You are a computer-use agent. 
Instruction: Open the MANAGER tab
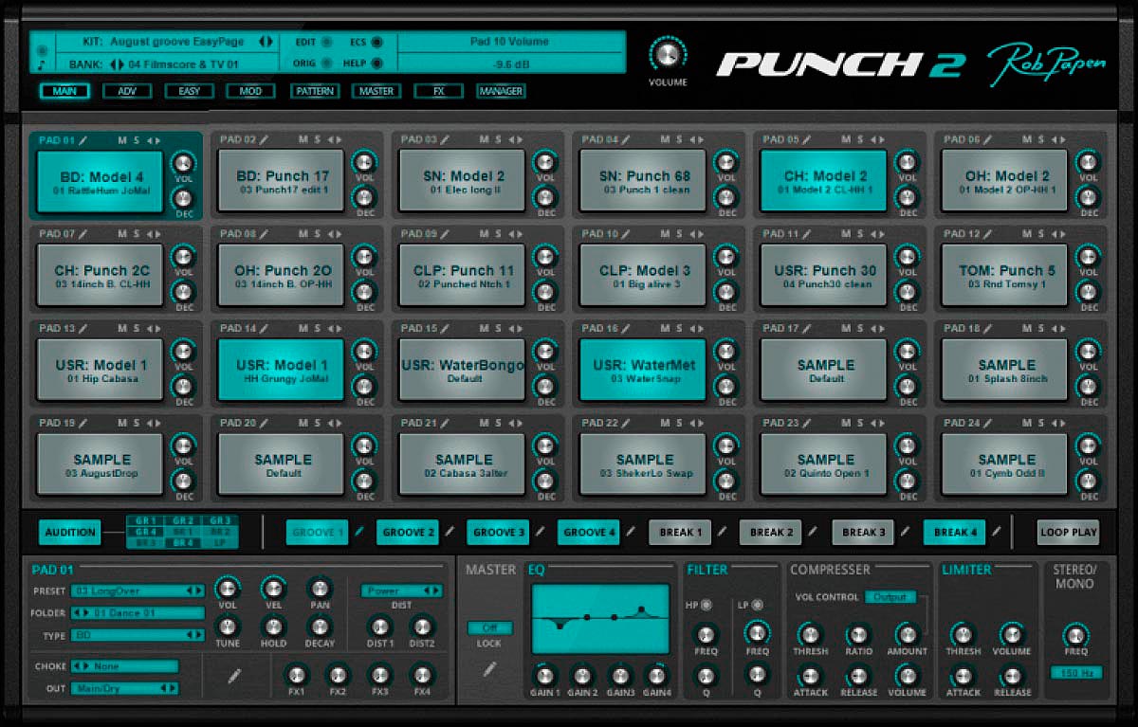501,91
